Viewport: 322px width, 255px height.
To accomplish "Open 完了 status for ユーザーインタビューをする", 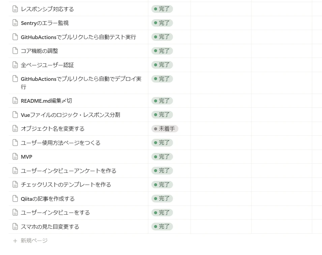I will coord(162,213).
